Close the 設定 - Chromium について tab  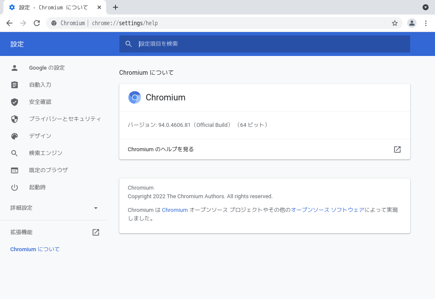pos(99,8)
